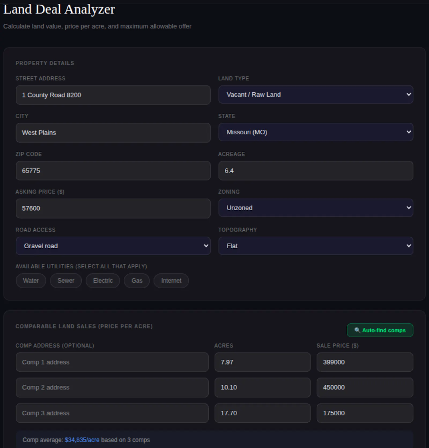Viewport: 429px width, 448px height.
Task: Click the Acreage field showing 6.4
Action: tap(316, 170)
